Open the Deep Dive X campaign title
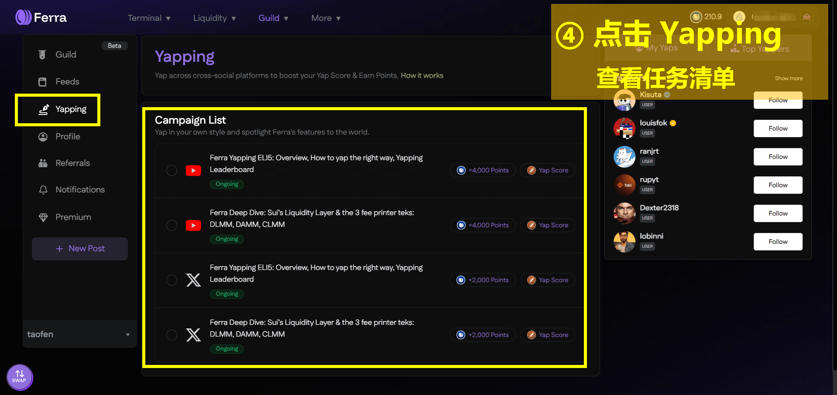The image size is (837, 395). [x=312, y=328]
